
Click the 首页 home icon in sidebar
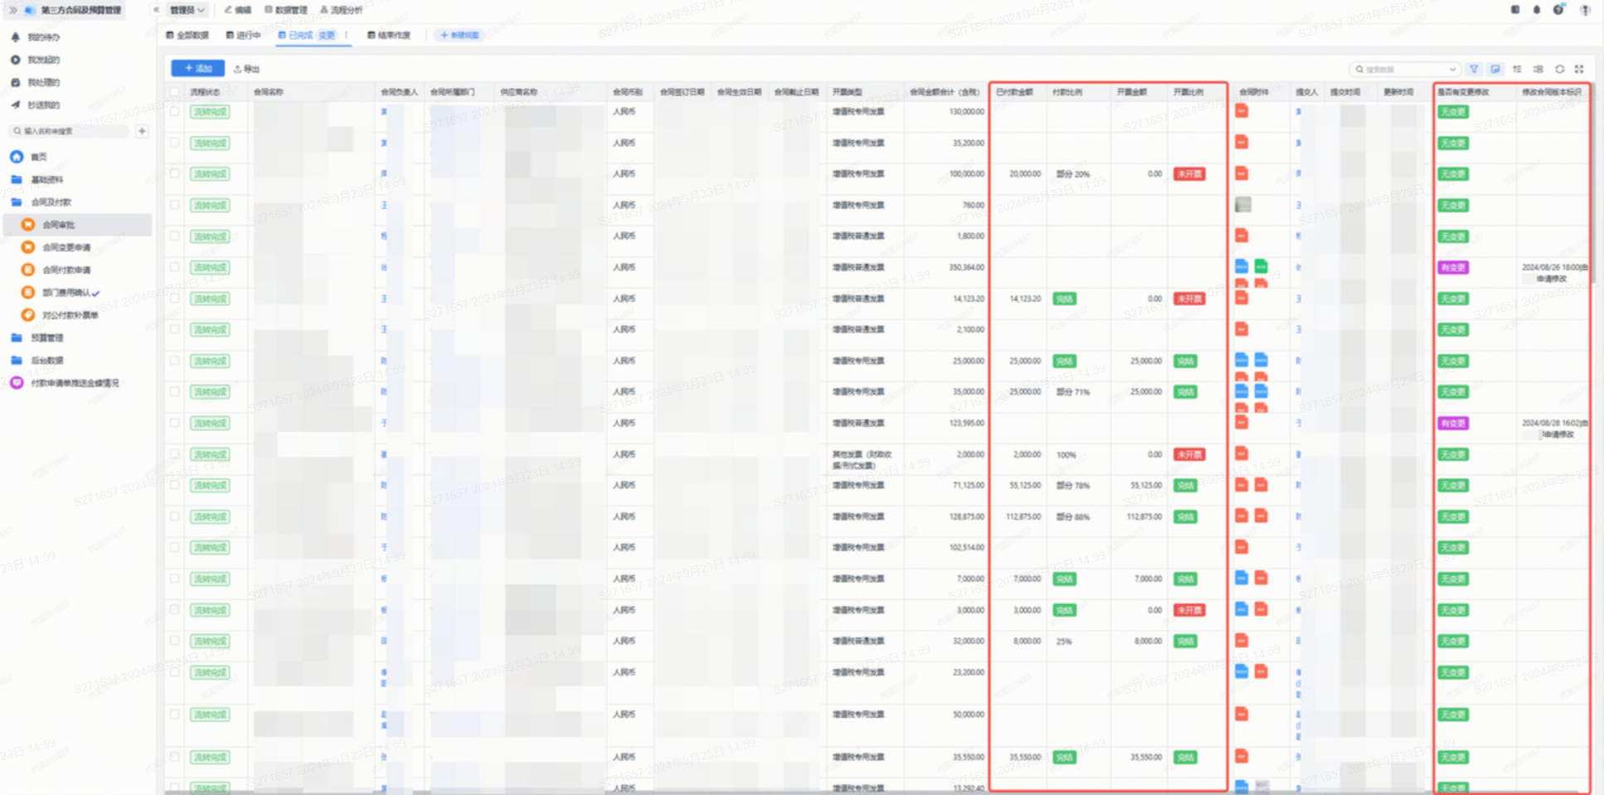(x=17, y=157)
